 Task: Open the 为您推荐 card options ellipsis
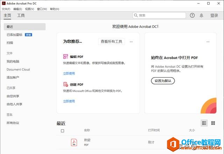coord(131,42)
